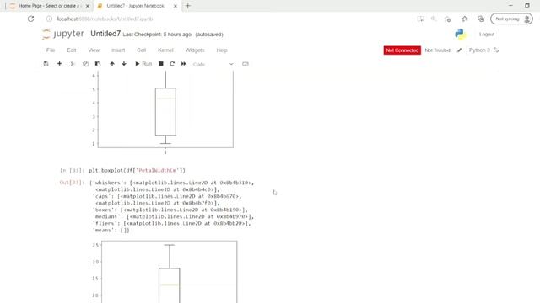Cut selected cells with scissors icon

(x=73, y=64)
